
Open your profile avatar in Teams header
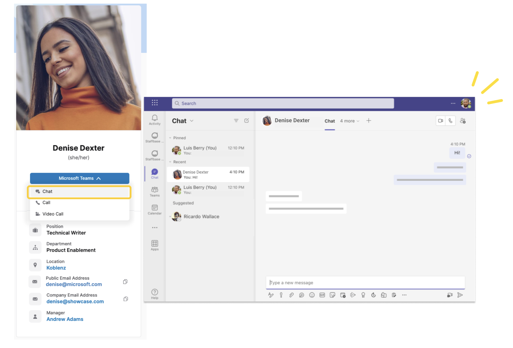pyautogui.click(x=466, y=103)
